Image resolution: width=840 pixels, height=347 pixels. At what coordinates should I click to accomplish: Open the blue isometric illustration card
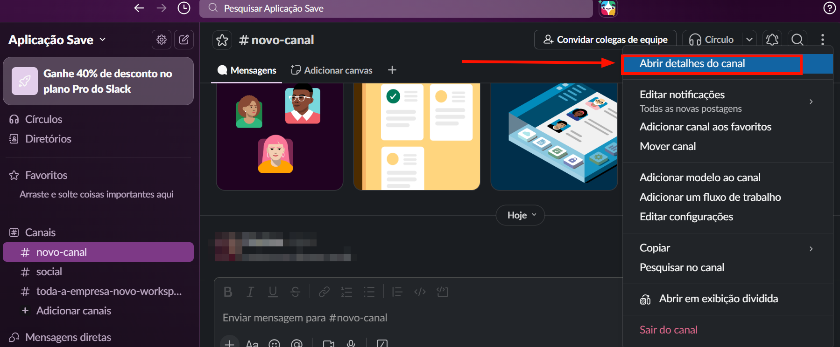tap(554, 136)
